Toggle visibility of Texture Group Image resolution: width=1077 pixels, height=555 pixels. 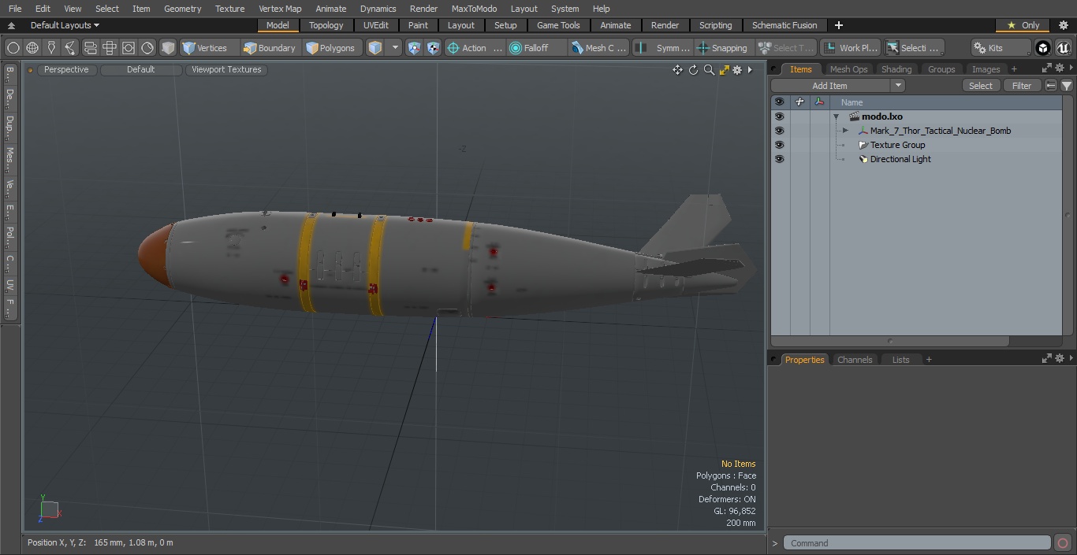coord(779,145)
